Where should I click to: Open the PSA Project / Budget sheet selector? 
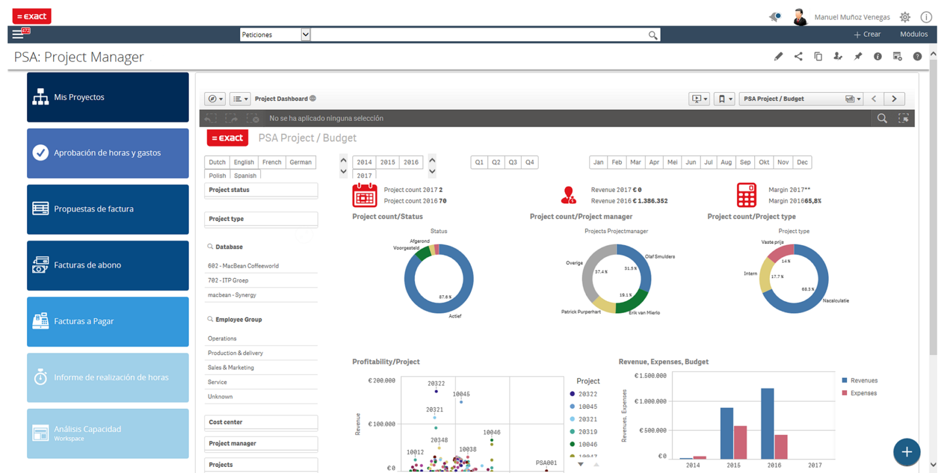801,99
